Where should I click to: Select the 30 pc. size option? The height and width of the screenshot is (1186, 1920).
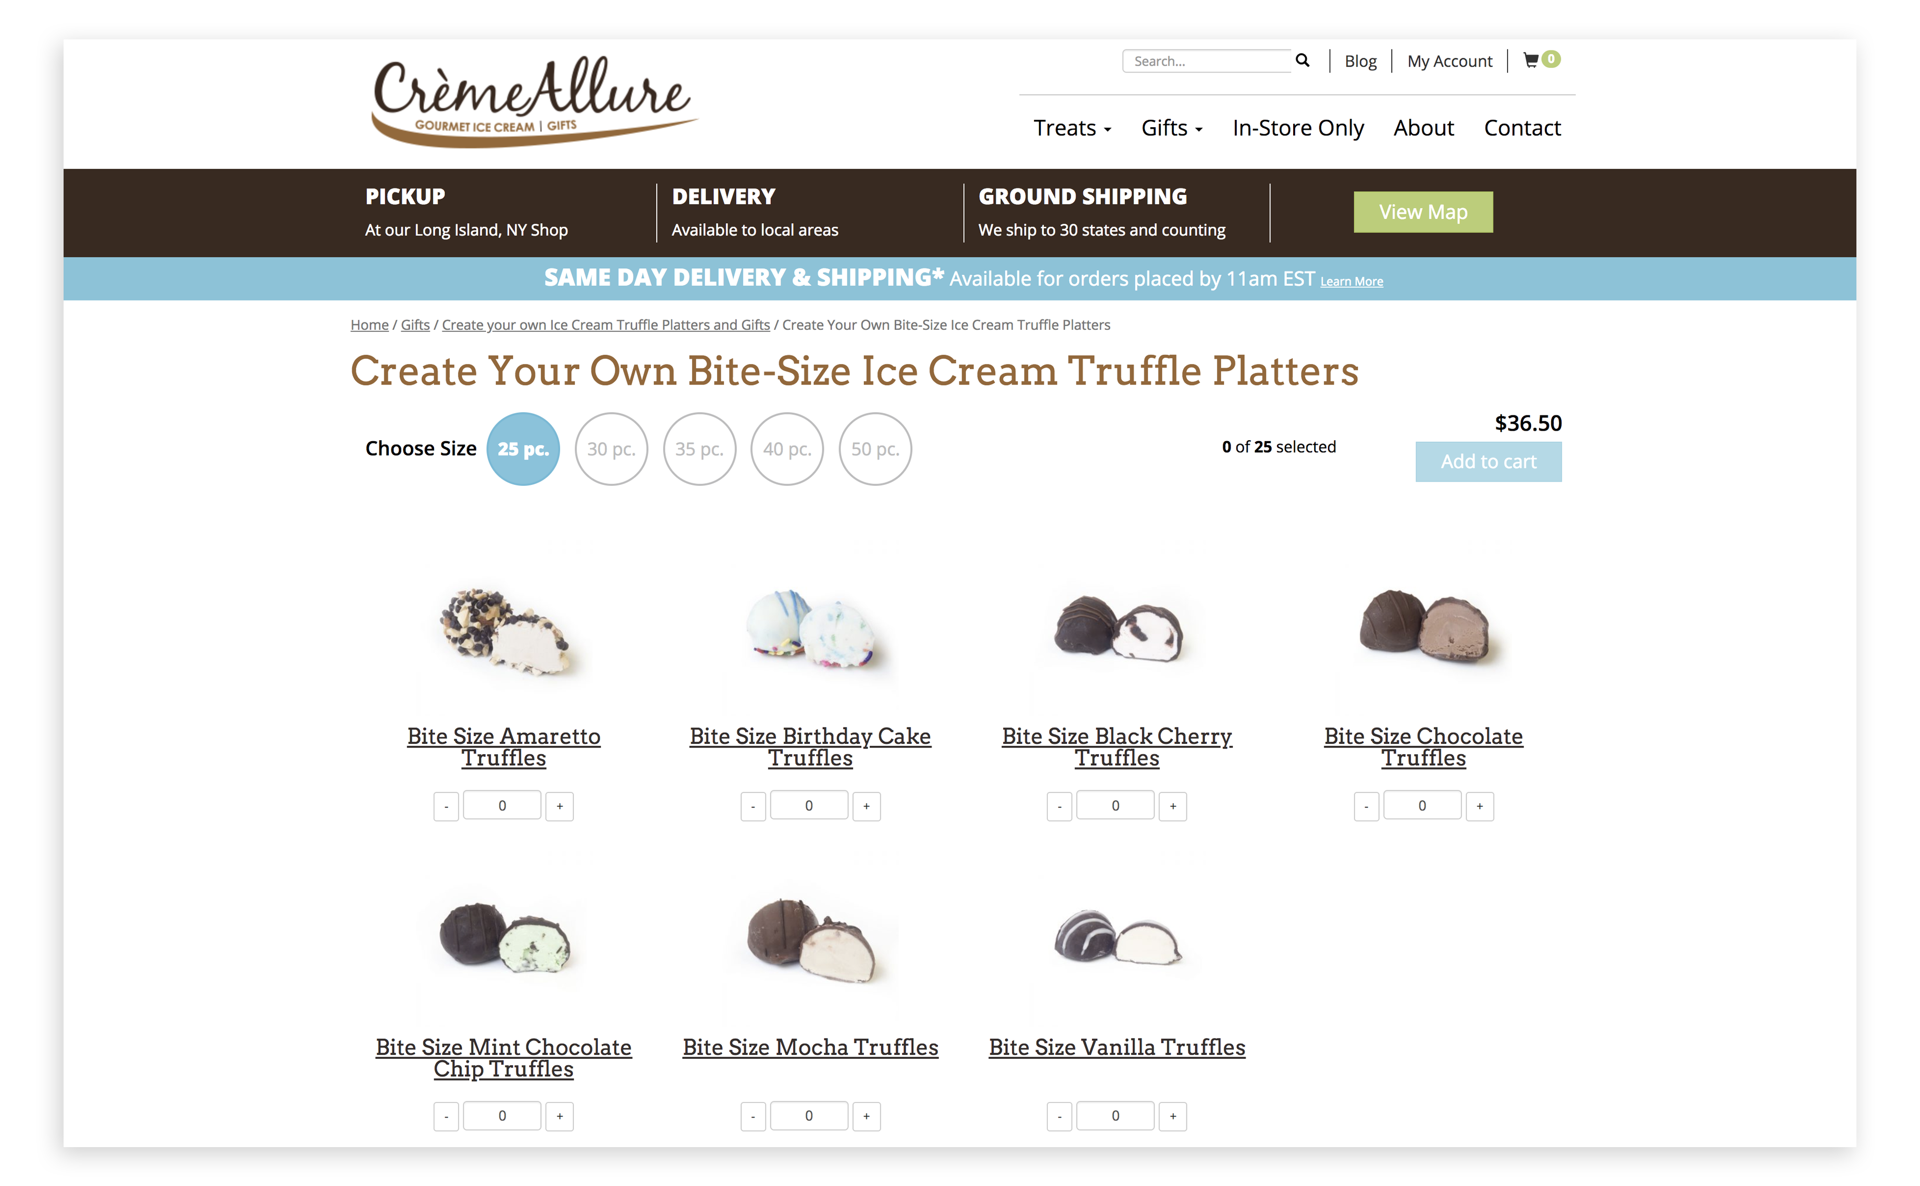pyautogui.click(x=611, y=449)
